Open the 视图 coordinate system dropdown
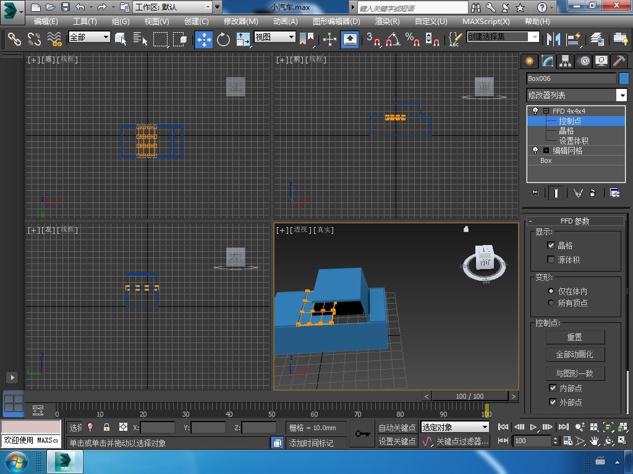633x474 pixels. [x=274, y=37]
